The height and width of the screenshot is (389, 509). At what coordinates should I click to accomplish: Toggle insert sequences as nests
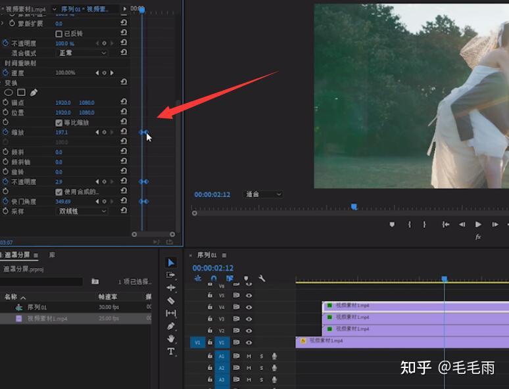(x=198, y=279)
